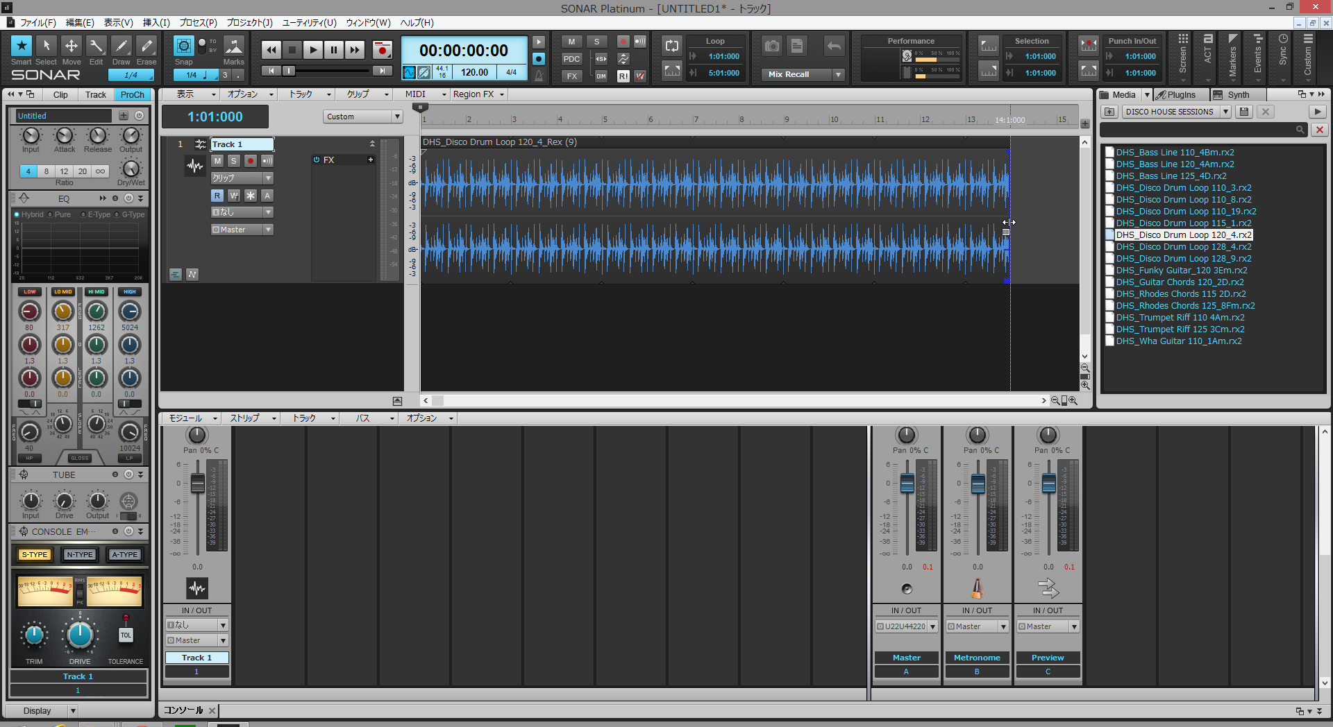Choose the Select tool
1333x727 pixels.
pos(47,46)
